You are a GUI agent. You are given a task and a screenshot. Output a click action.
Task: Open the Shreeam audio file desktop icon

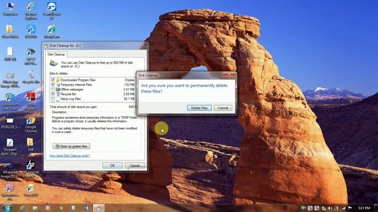(x=10, y=147)
